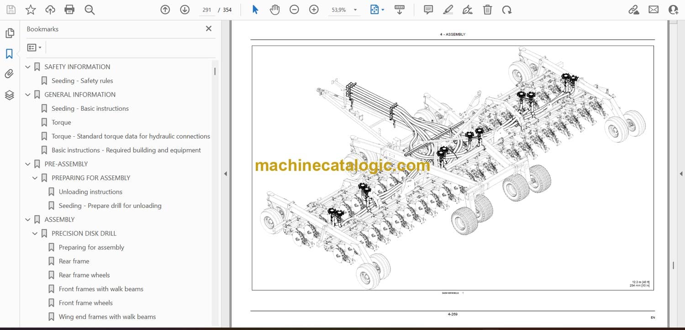Open the zoom percentage dropdown

355,10
